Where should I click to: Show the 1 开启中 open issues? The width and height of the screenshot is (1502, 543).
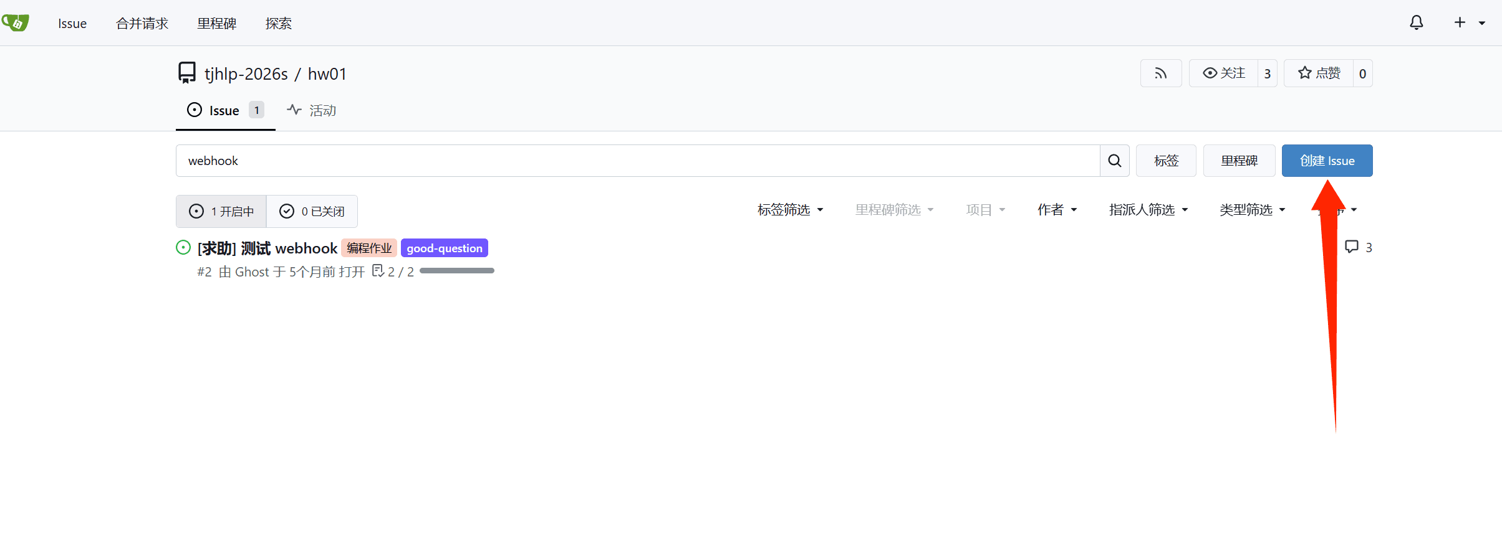(221, 212)
